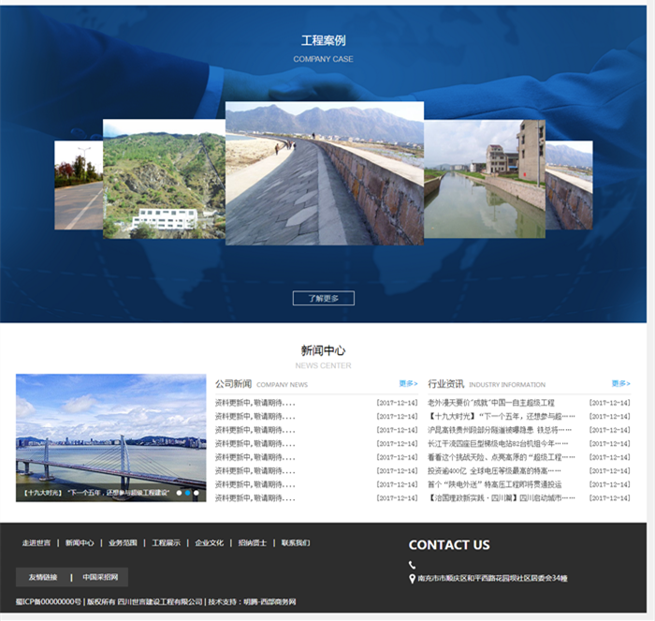Click the 友情链接 button
This screenshot has width=655, height=621.
pyautogui.click(x=42, y=577)
